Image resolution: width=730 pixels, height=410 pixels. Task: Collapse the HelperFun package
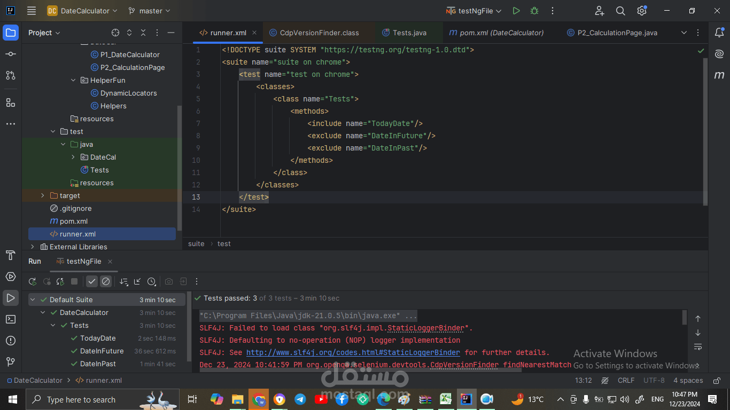73,81
